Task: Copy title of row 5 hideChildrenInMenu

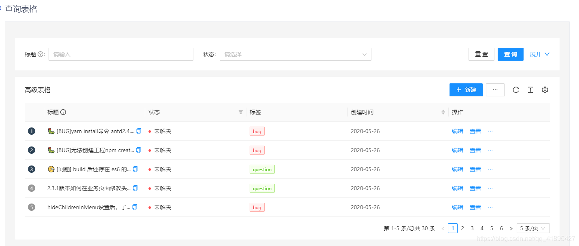Action: 135,207
